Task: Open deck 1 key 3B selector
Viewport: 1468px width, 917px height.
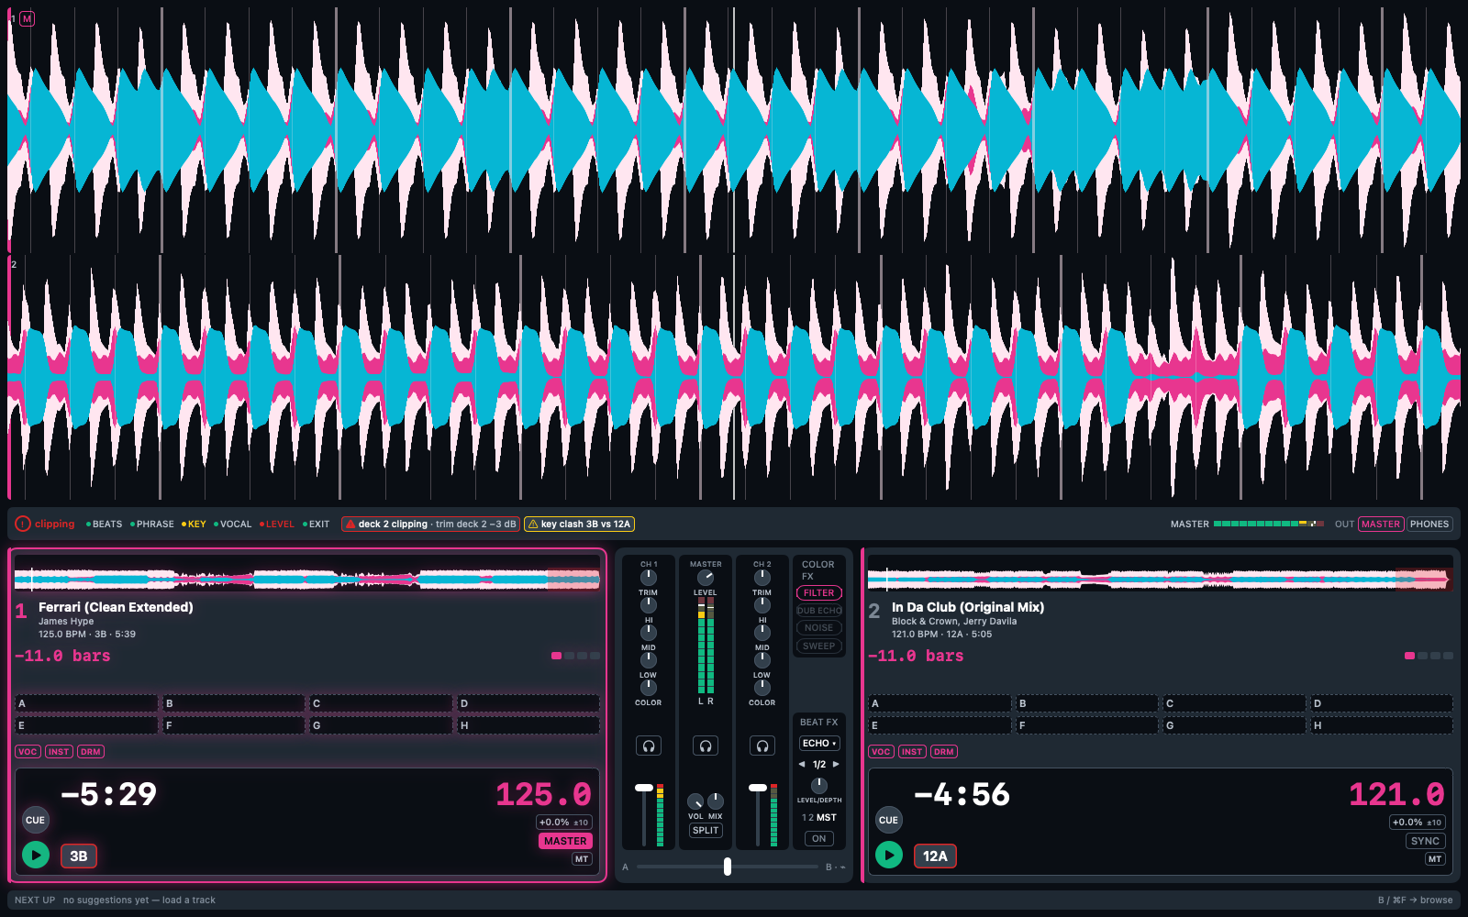Action: click(x=79, y=856)
